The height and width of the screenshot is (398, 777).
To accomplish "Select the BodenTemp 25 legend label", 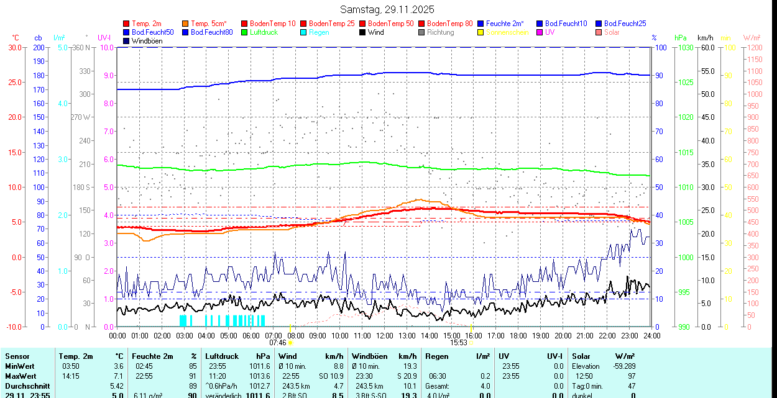I will click(x=332, y=24).
